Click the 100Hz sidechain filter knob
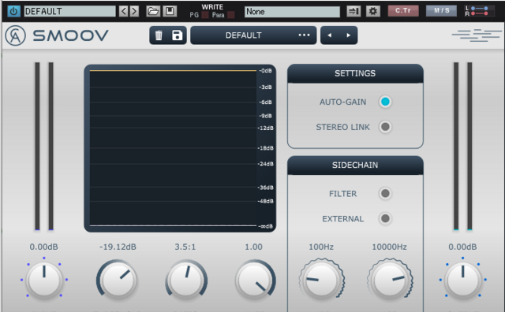 tap(322, 280)
